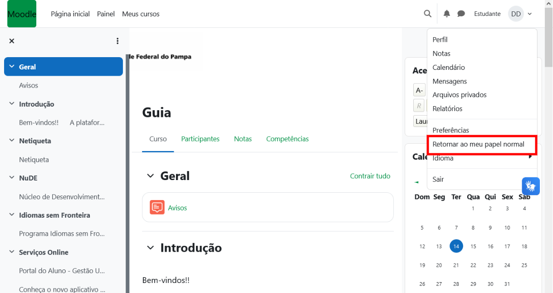Click the Moodle logo
This screenshot has height=293, width=553.
[22, 14]
